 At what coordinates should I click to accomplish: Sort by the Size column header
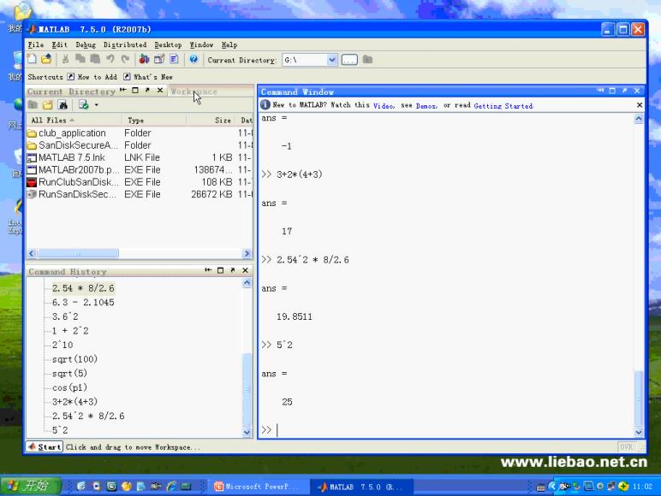(x=211, y=121)
